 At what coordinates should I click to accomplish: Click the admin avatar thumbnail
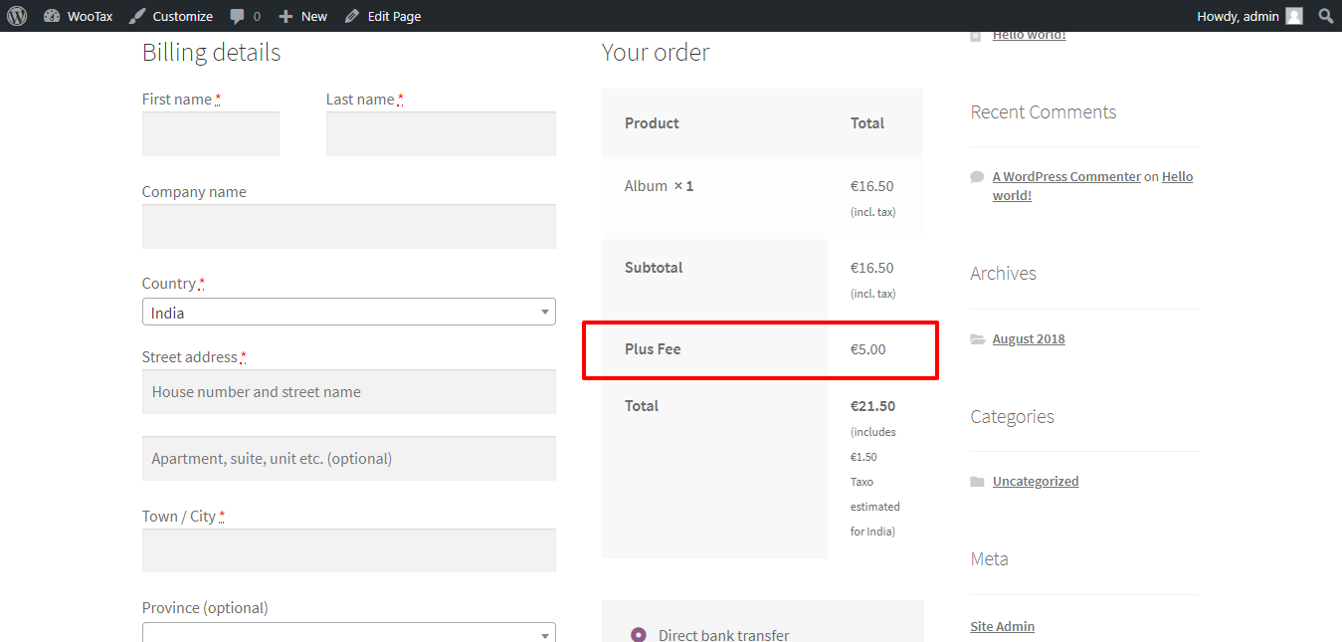click(1293, 15)
